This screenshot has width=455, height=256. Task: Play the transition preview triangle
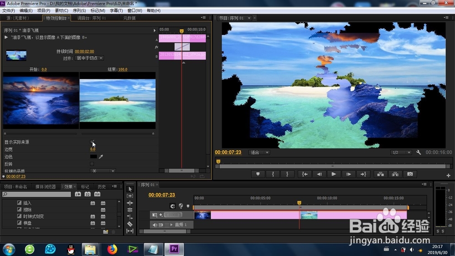click(6, 37)
